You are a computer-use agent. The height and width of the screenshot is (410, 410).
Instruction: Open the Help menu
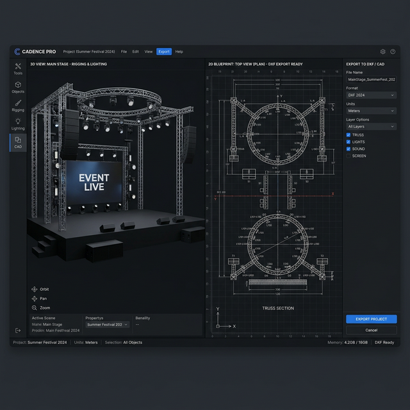coord(179,51)
